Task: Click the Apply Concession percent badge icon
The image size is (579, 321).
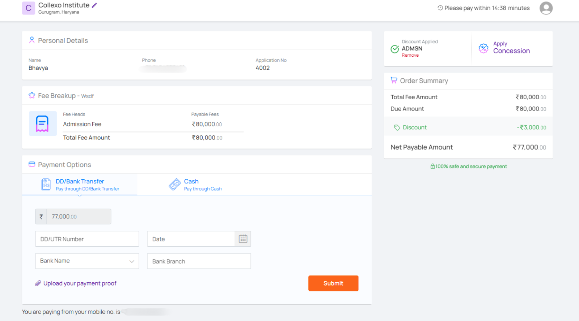Action: click(x=483, y=48)
